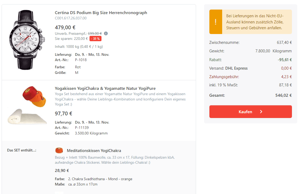
Task: Click article number P-11139
Action: [x=82, y=128]
